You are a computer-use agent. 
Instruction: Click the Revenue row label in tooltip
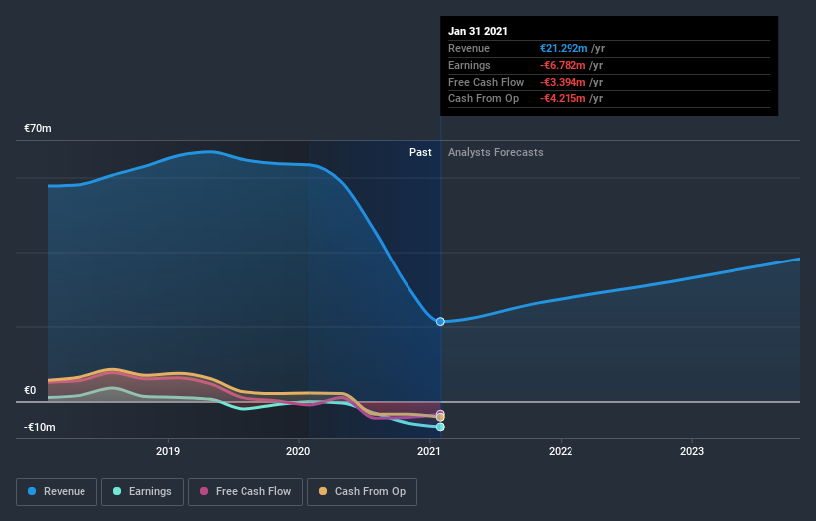469,48
